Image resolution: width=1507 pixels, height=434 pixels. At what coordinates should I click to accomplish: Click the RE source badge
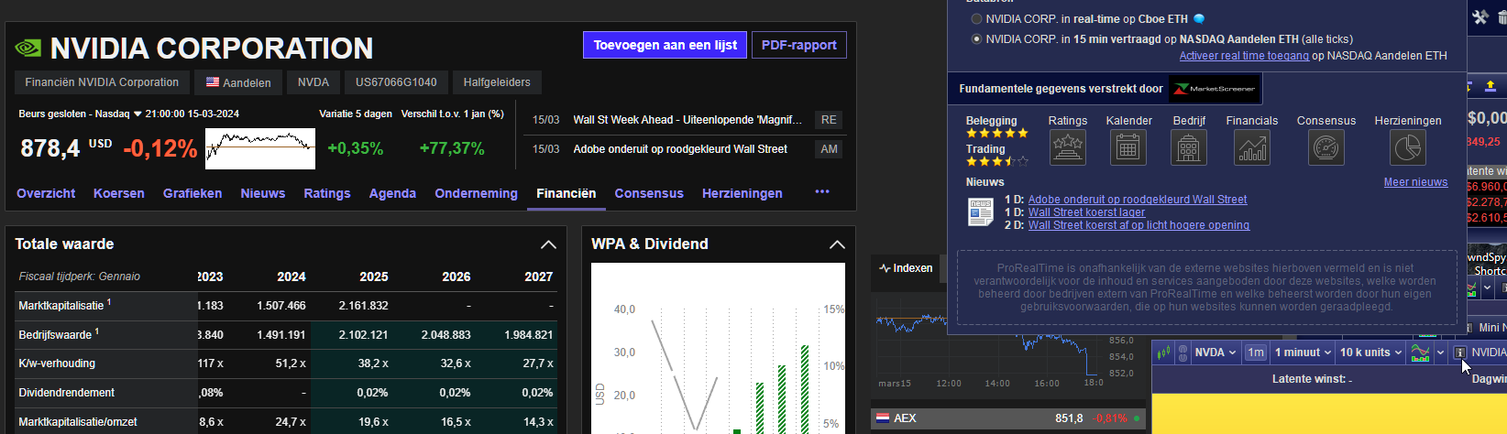829,120
